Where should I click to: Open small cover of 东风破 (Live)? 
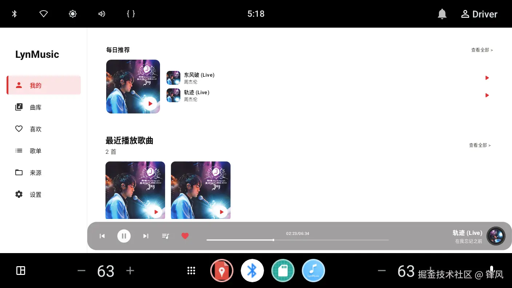pos(173,78)
